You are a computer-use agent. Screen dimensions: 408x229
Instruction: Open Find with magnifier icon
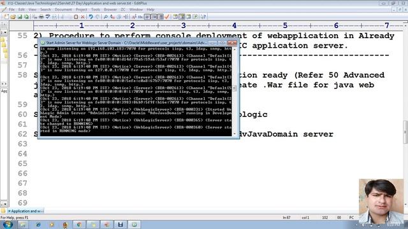click(x=106, y=17)
